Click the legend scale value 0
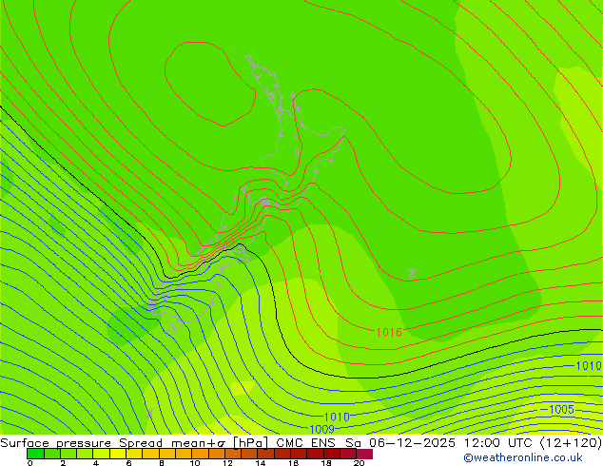Viewport: 603px width, 466px height. pos(30,463)
